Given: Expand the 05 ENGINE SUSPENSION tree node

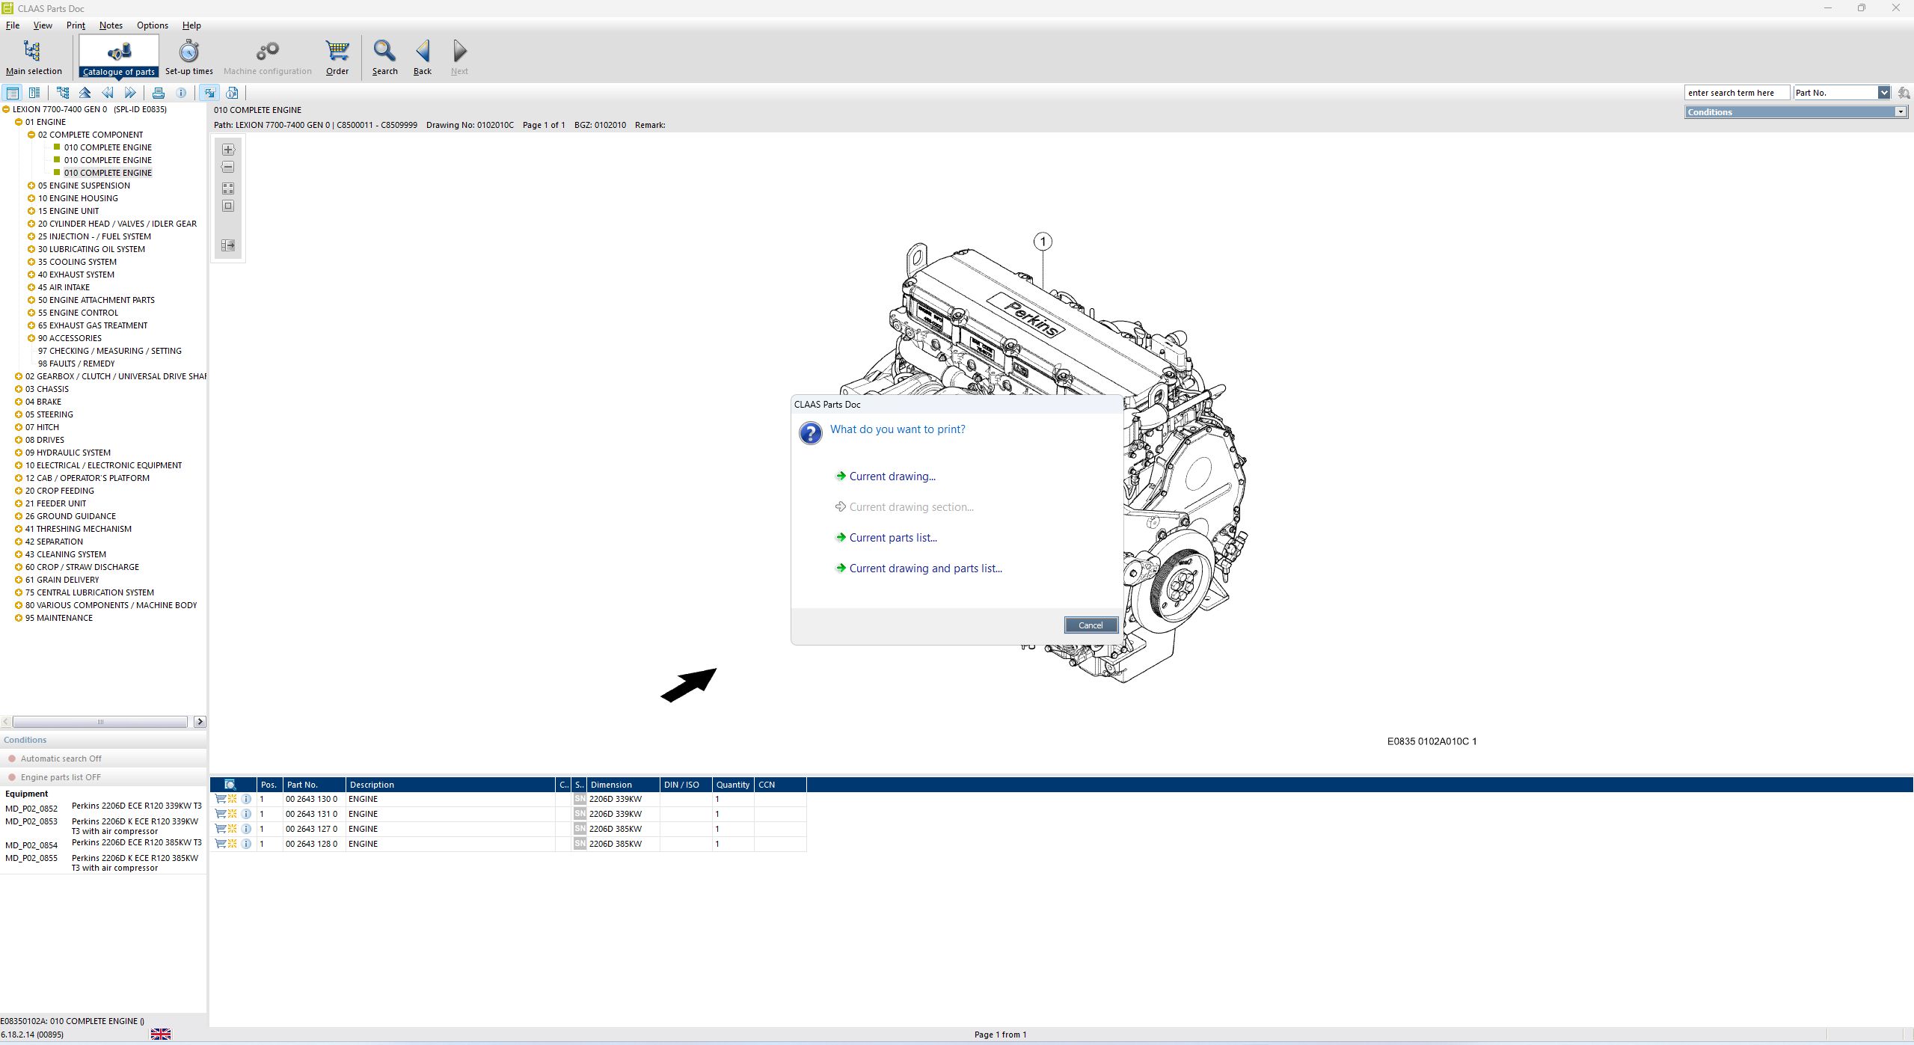Looking at the screenshot, I should [31, 186].
